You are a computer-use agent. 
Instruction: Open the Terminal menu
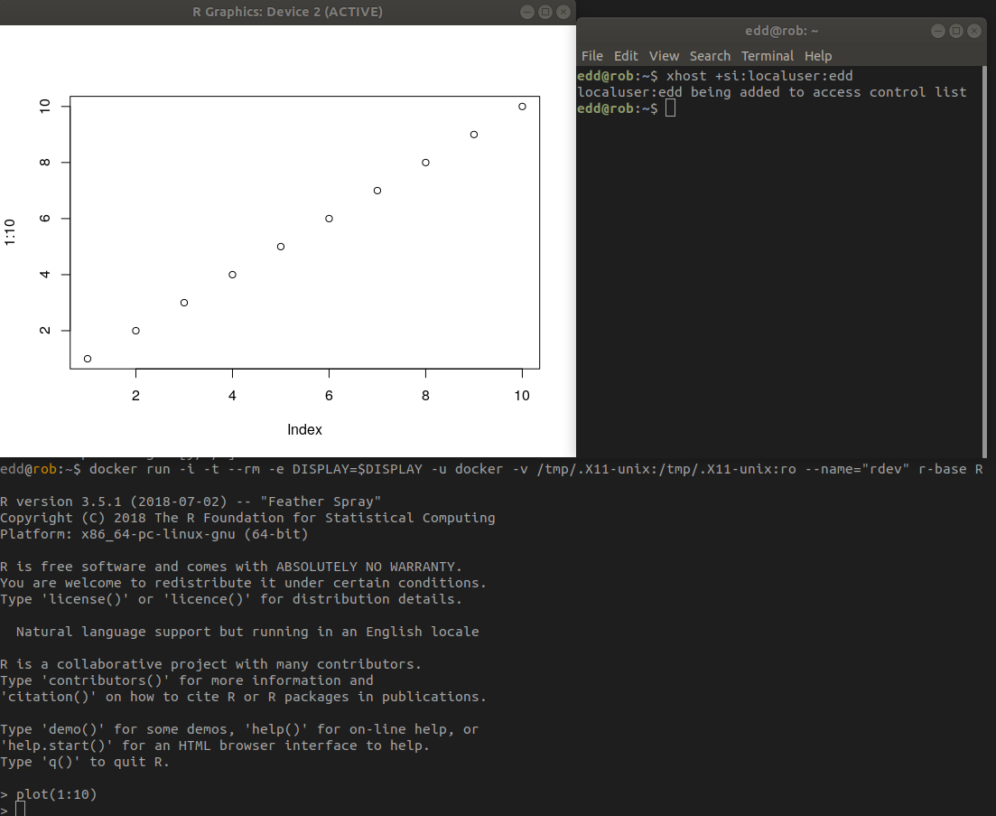[767, 56]
